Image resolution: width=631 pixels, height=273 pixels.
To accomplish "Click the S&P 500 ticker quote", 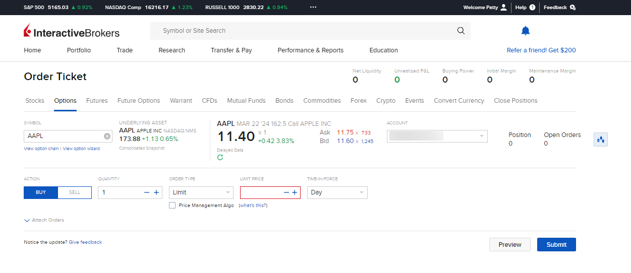I will 58,8.
